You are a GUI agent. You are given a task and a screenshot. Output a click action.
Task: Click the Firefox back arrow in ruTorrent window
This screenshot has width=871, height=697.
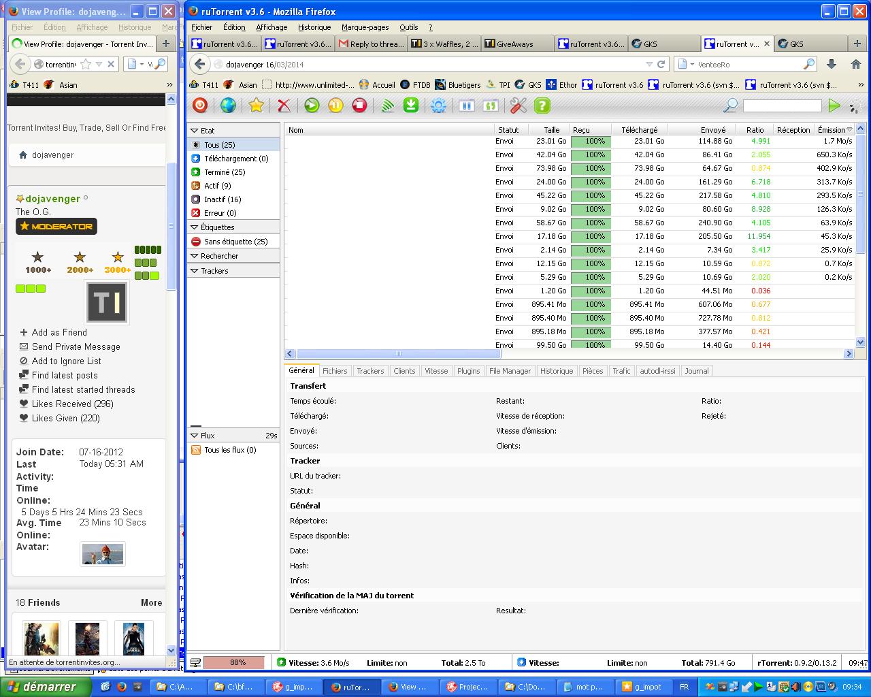pos(199,64)
